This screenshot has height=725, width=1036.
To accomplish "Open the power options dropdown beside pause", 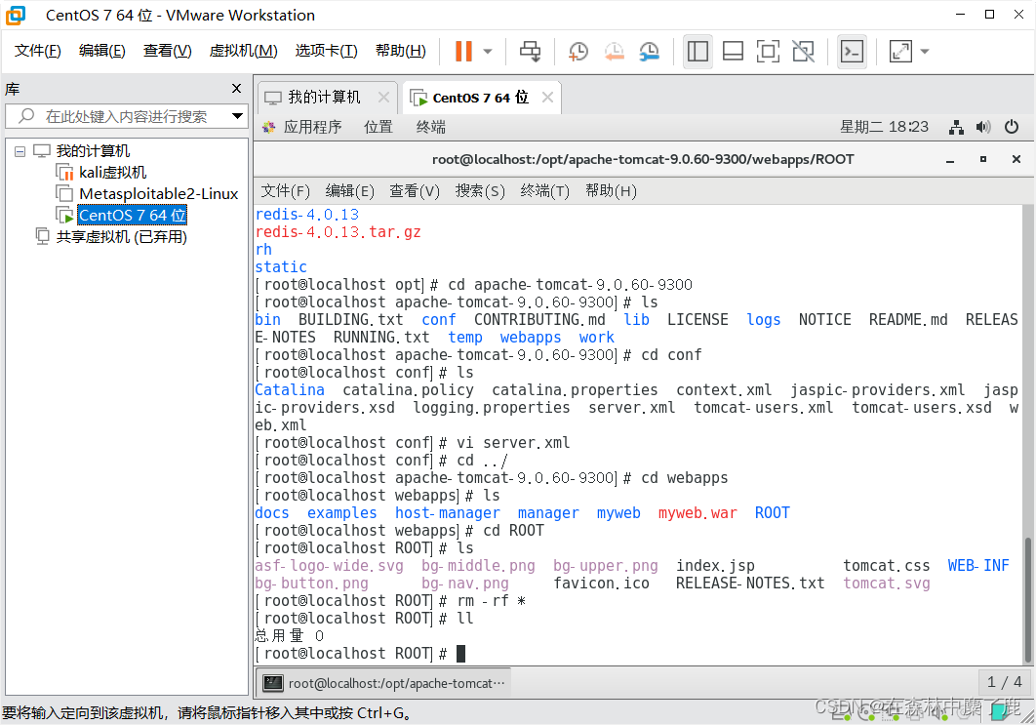I will [x=488, y=51].
